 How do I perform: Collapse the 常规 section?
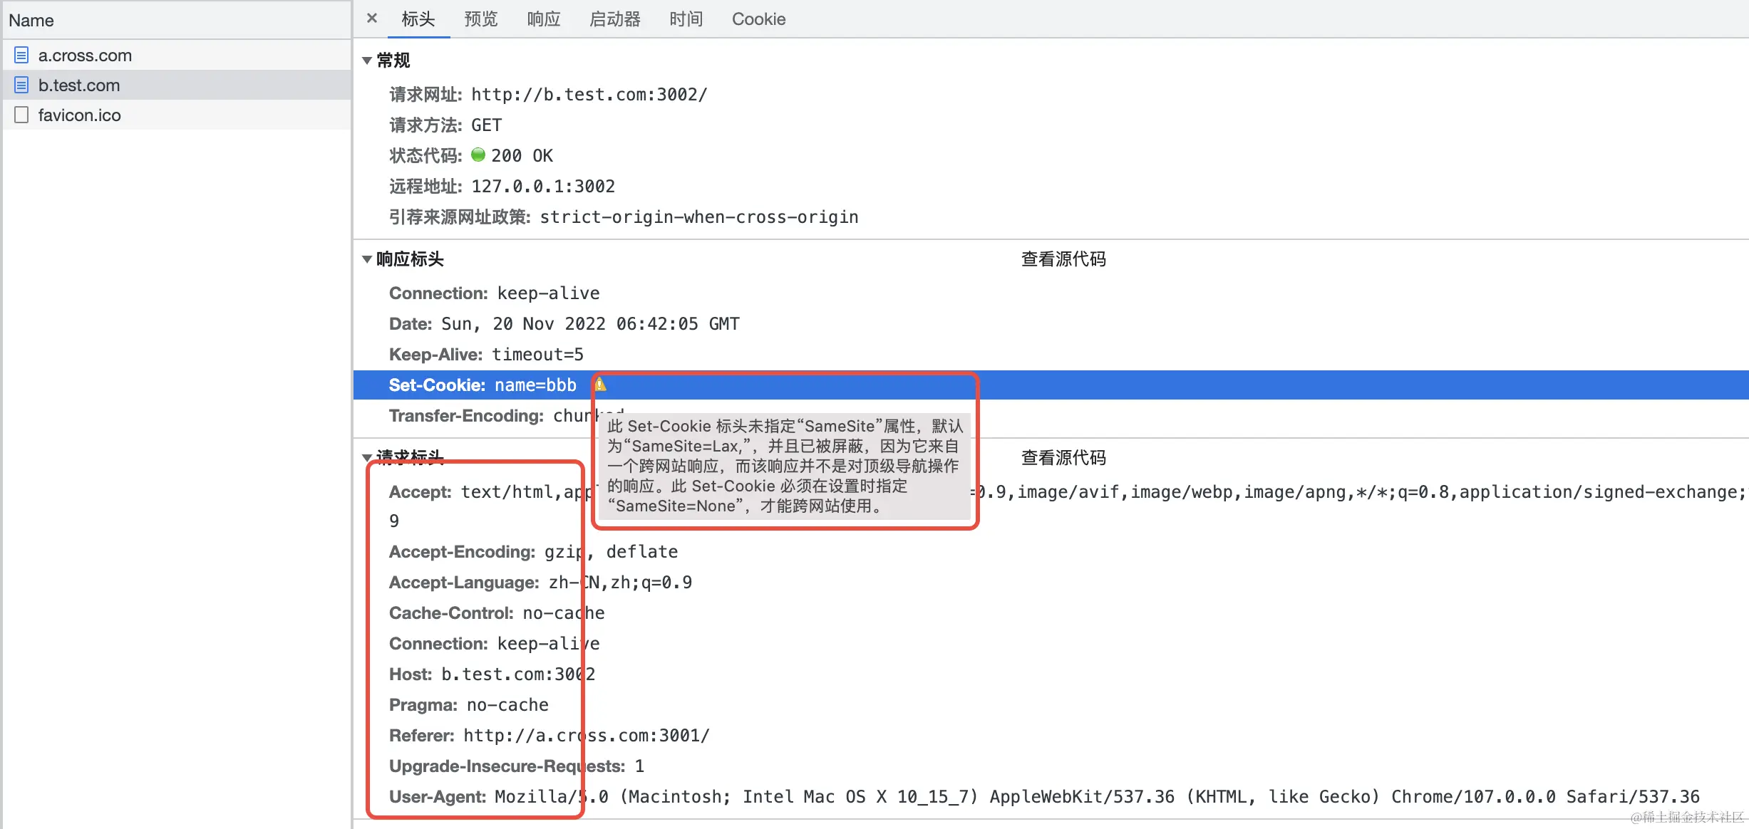[x=367, y=61]
